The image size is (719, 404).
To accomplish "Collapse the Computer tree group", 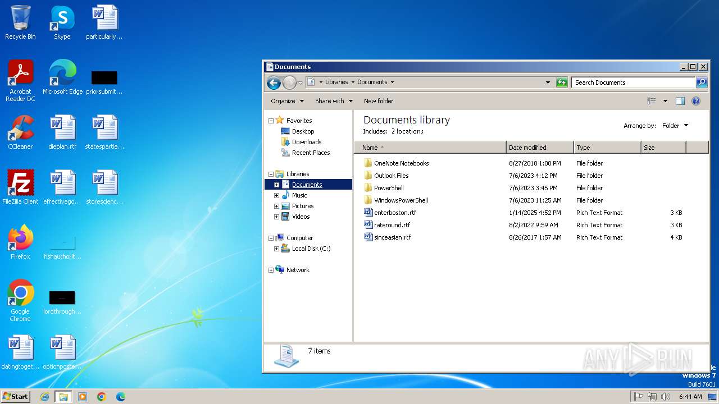I will (271, 238).
